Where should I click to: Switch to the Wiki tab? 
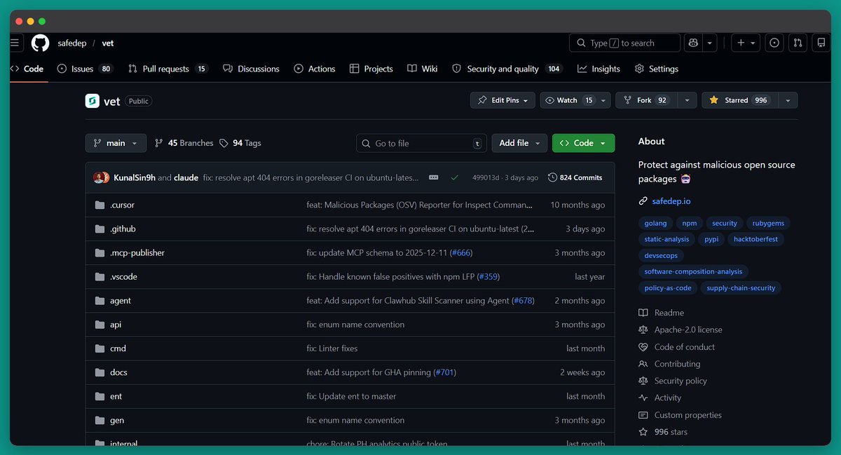(x=423, y=69)
